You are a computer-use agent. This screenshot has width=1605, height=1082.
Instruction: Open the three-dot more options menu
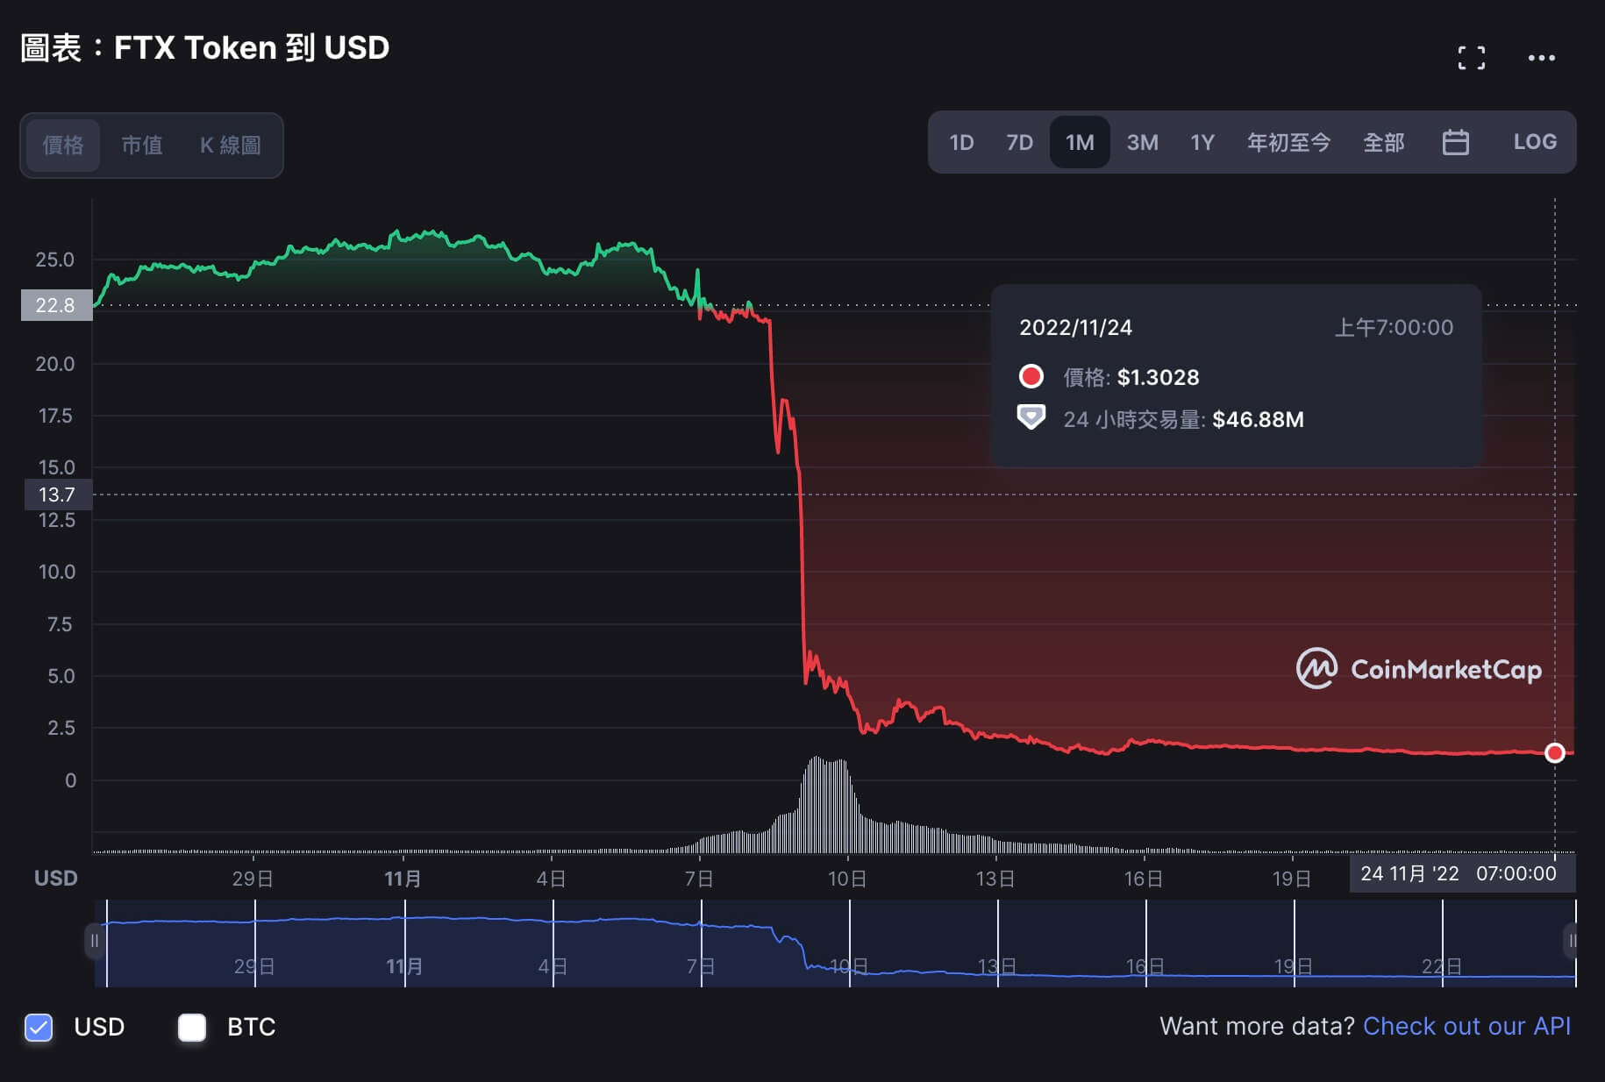(1541, 58)
